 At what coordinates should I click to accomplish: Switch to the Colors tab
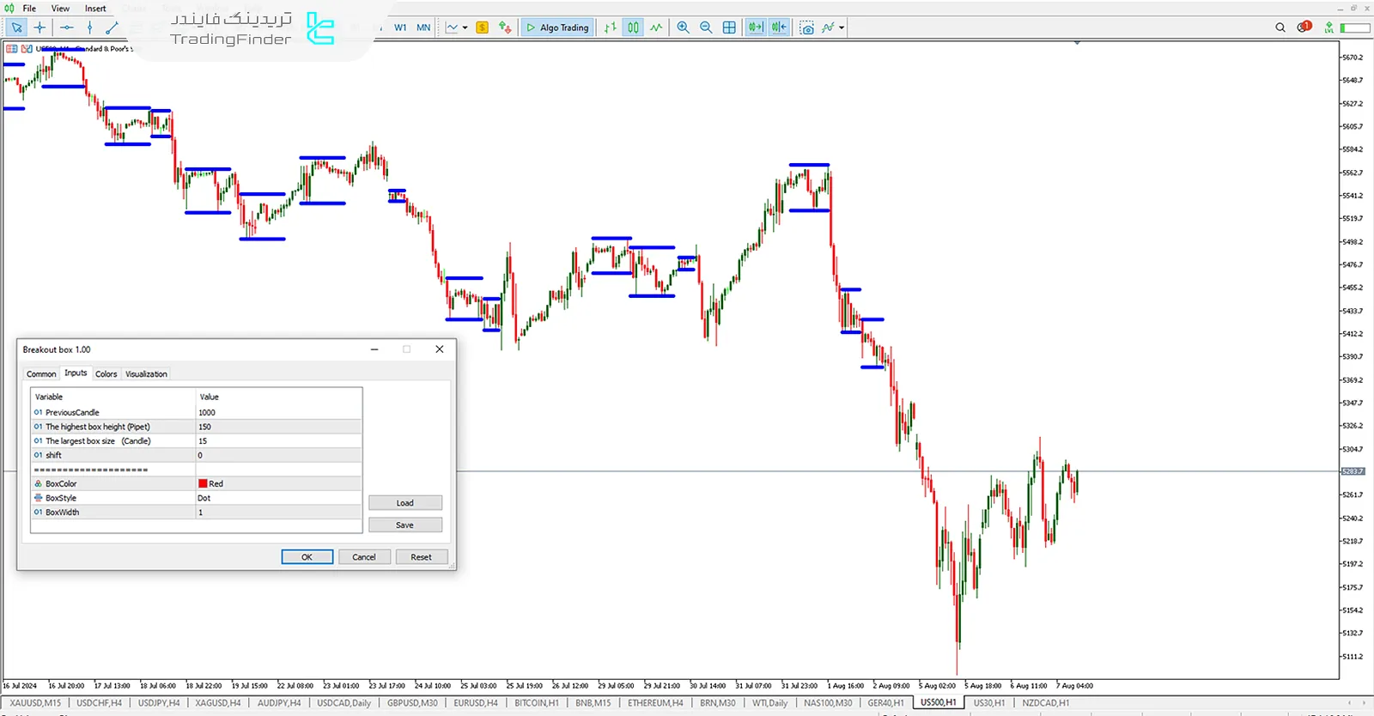pos(106,374)
